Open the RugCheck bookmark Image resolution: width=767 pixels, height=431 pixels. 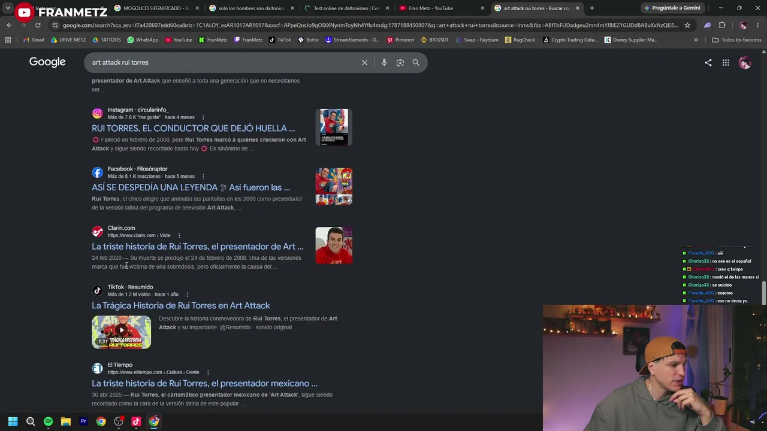pyautogui.click(x=520, y=40)
